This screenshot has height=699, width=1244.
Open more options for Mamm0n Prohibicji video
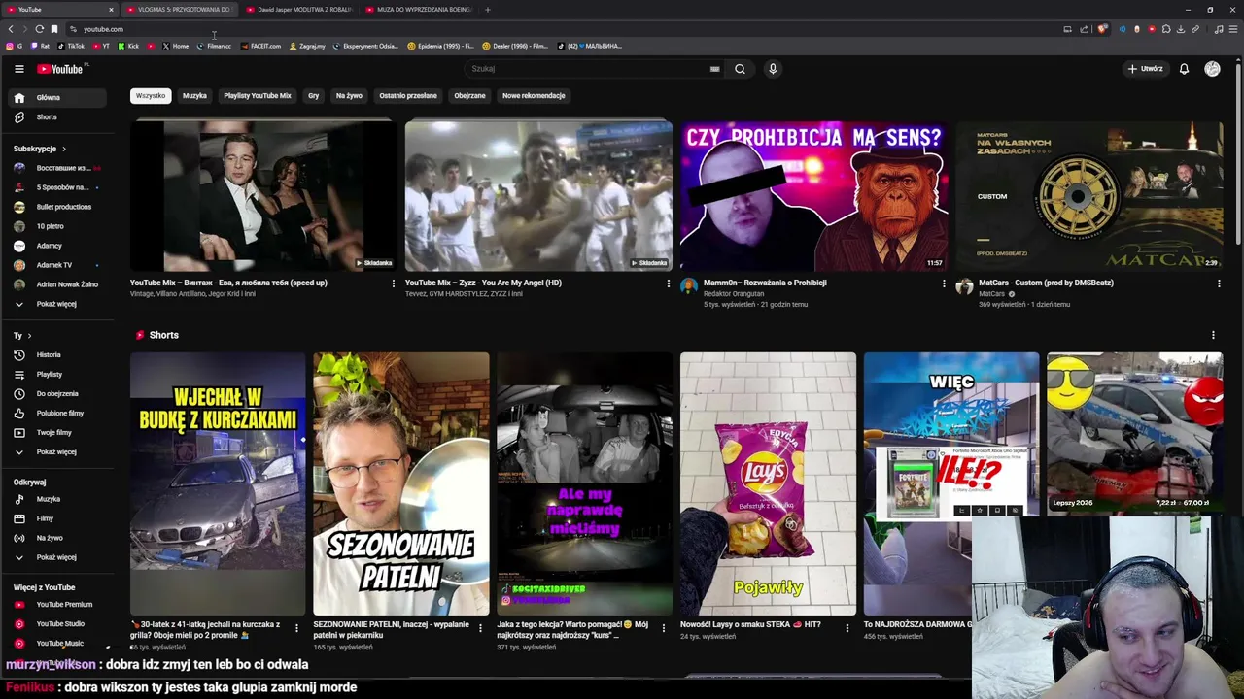point(943,283)
